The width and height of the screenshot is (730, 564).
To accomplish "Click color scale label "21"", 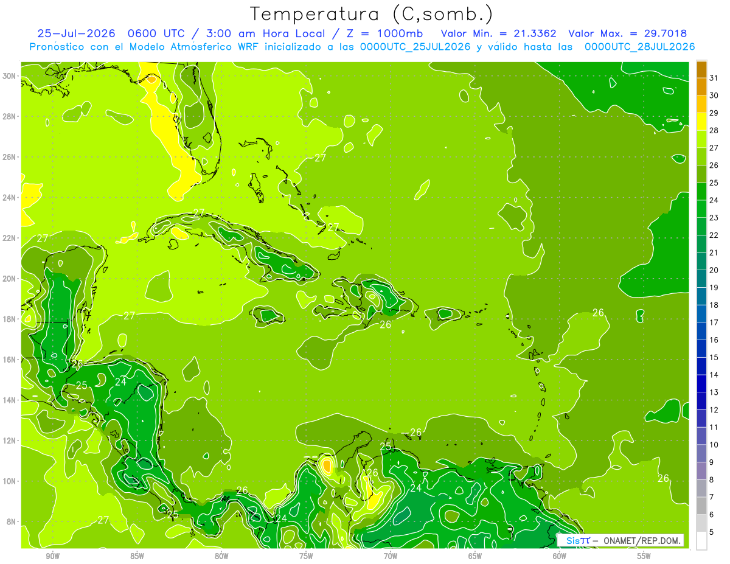I will coord(714,252).
